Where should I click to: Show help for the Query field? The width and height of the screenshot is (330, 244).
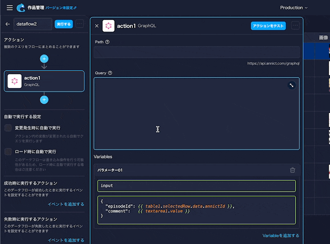tap(110, 73)
